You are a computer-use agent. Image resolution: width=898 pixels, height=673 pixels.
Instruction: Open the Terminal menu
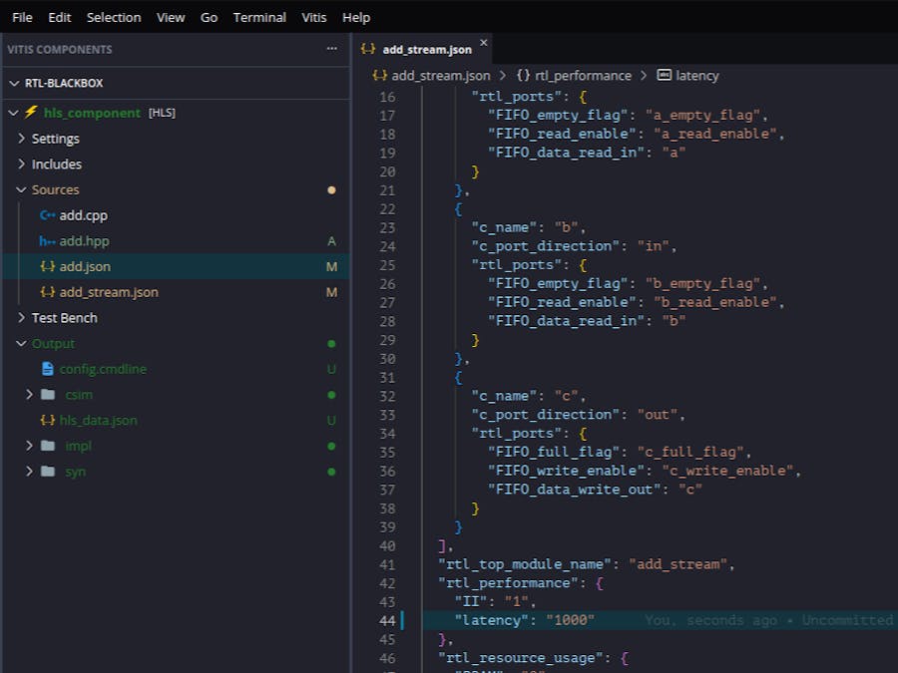coord(259,17)
